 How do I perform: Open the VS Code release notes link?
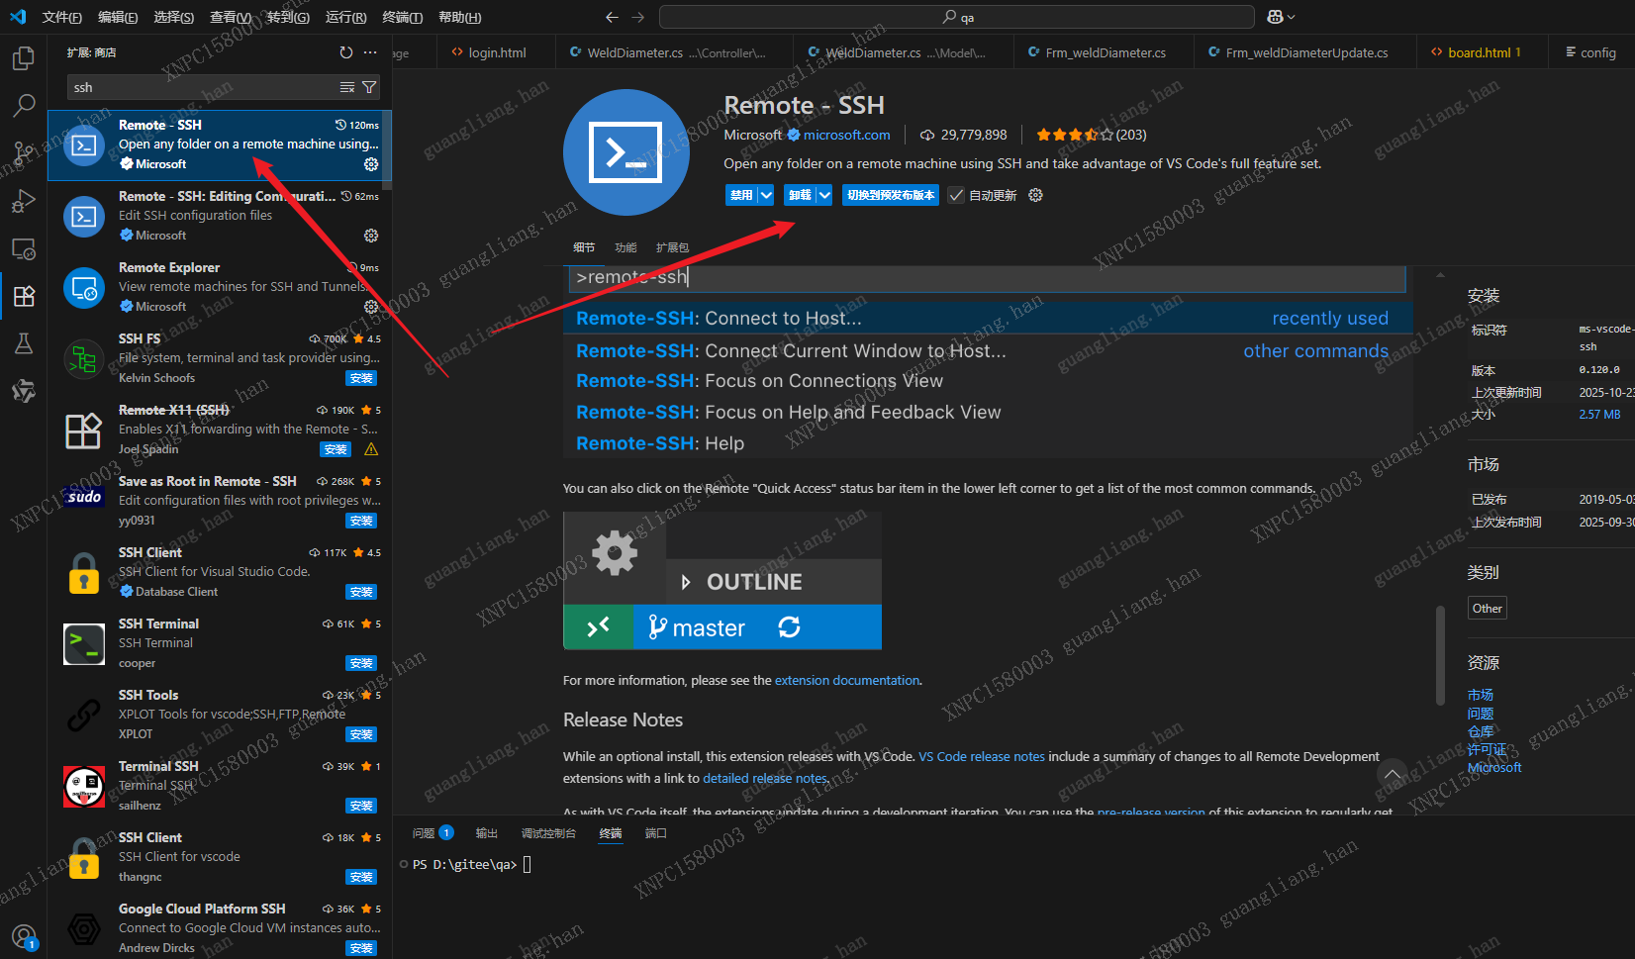982,756
